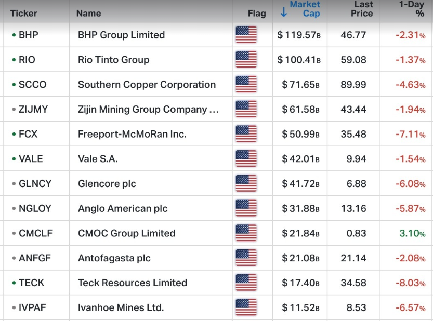Sort by the Ticker column header
This screenshot has height=321, width=433.
point(23,13)
